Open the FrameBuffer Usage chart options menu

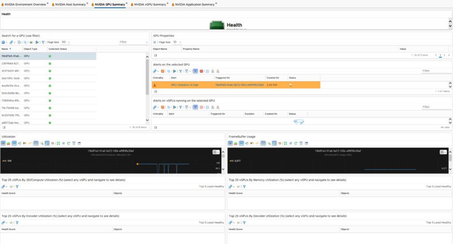point(443,152)
